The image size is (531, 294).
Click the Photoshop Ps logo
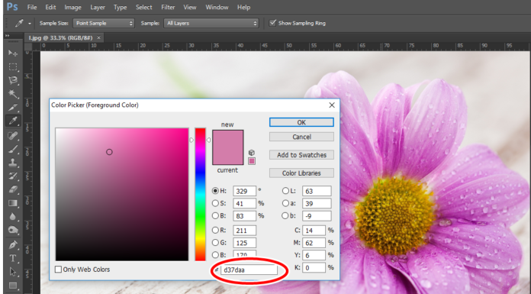[12, 7]
